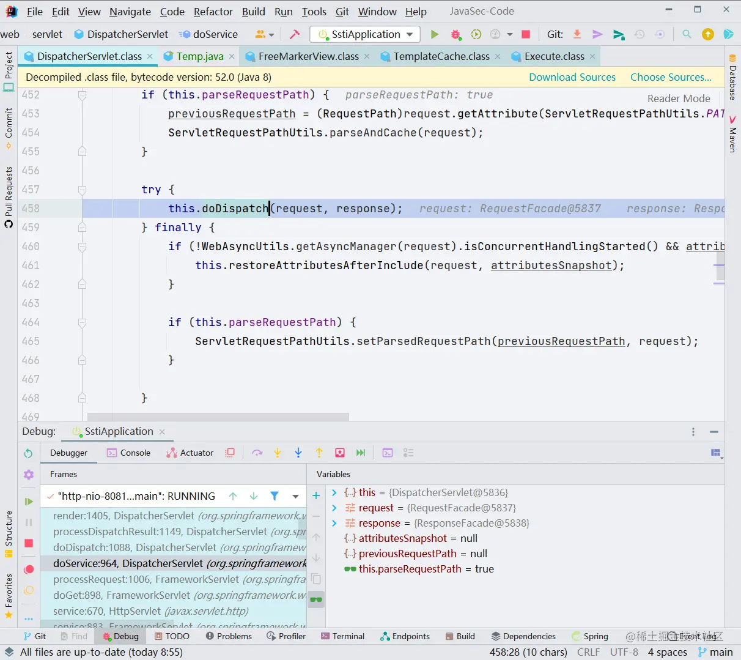
Task: Add a new watch with the plus icon
Action: 316,495
